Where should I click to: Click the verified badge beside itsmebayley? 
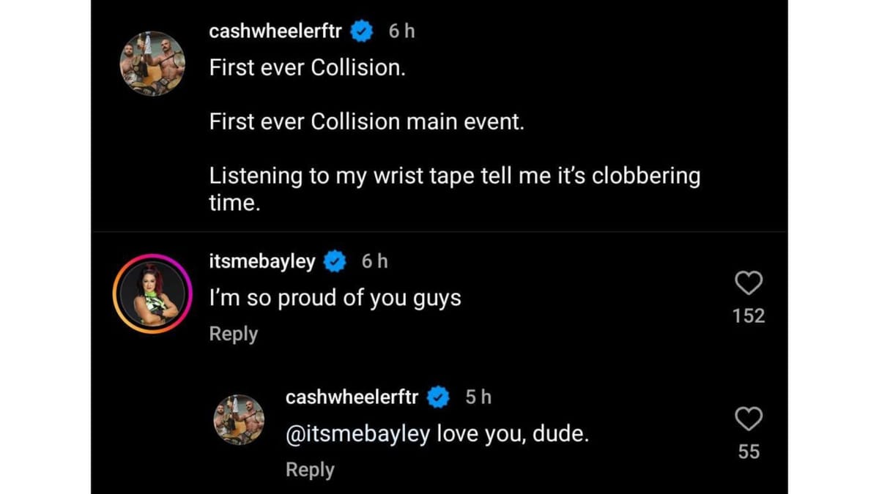(335, 261)
